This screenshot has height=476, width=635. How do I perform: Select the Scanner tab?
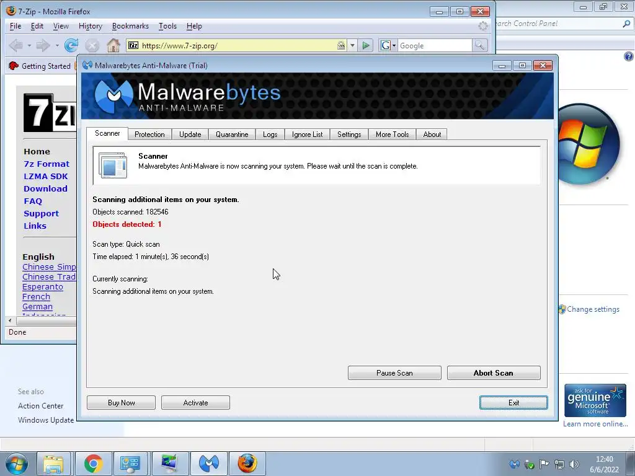[107, 133]
